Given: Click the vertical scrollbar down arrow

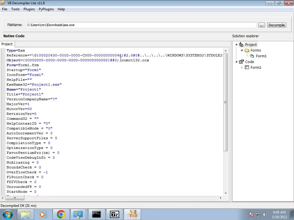Looking at the screenshot, I should click(x=226, y=193).
